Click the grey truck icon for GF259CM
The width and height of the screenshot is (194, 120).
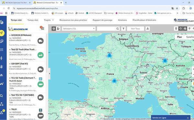coord(41,41)
